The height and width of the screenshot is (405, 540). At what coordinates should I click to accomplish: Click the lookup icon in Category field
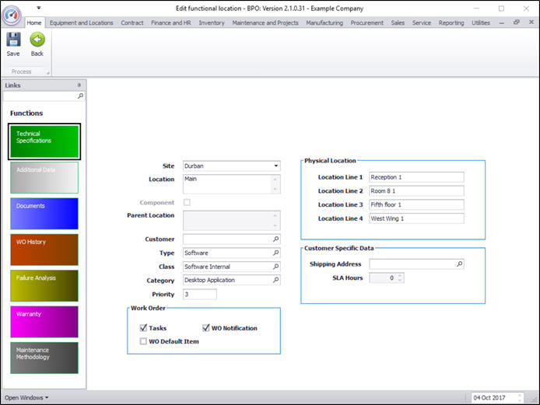tap(275, 280)
